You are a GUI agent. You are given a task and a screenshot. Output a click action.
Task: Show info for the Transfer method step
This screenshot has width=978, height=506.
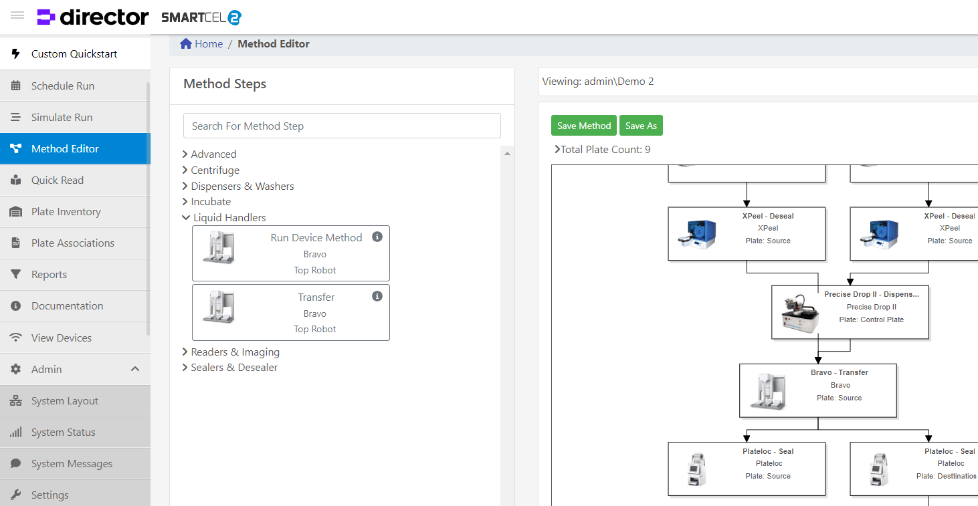377,296
